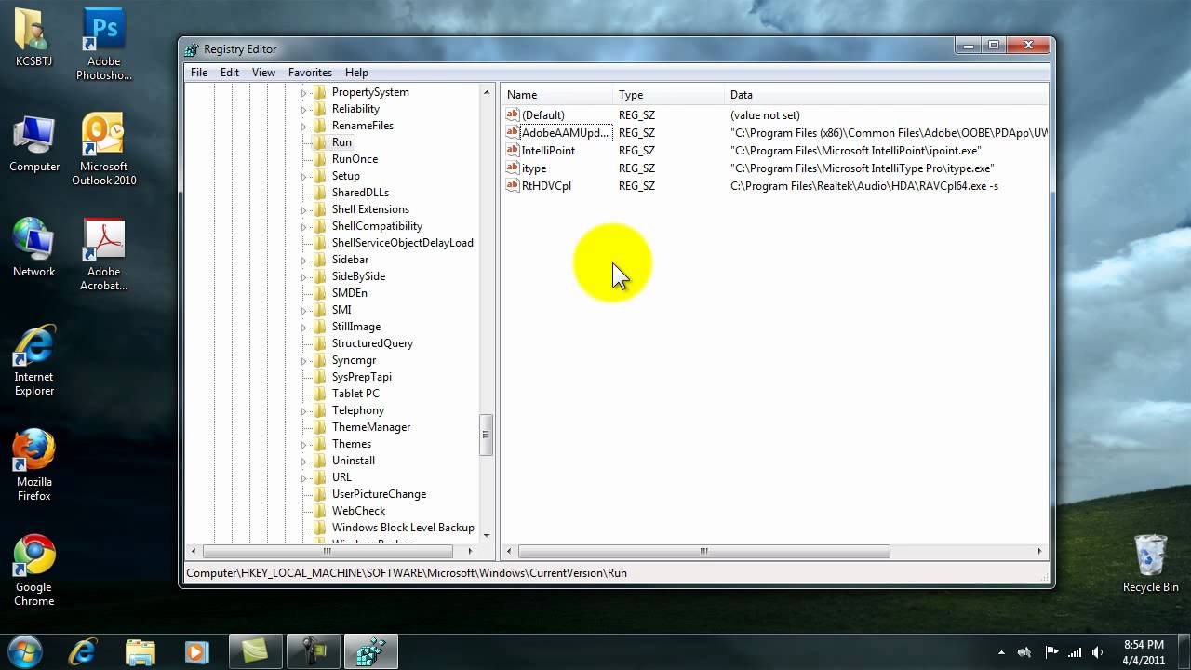The height and width of the screenshot is (670, 1191).
Task: Select the IntelliPoint value name
Action: (548, 151)
